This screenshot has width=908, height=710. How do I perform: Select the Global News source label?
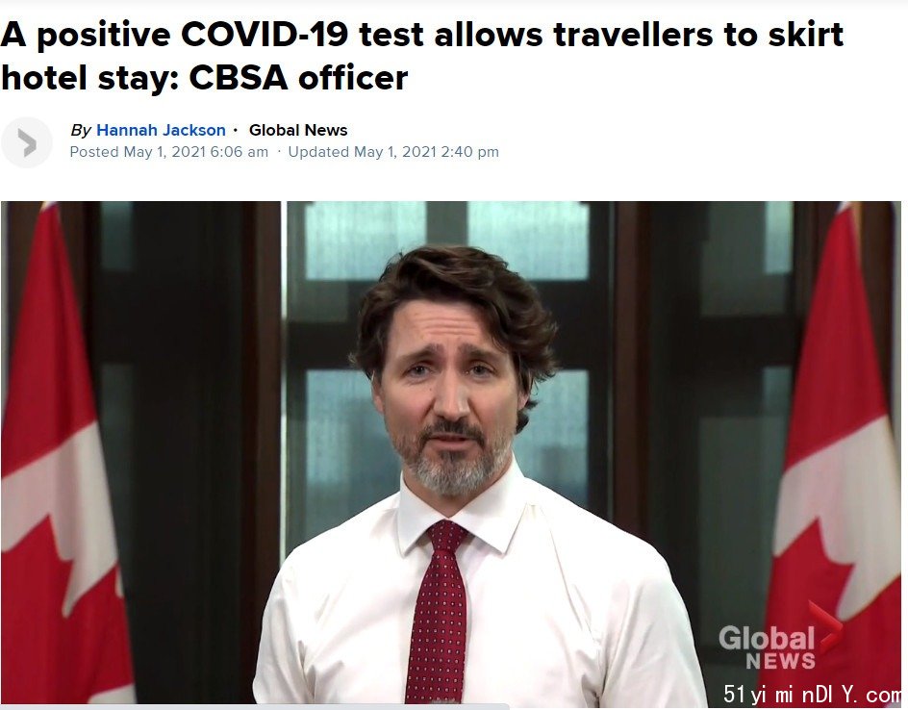pyautogui.click(x=297, y=130)
